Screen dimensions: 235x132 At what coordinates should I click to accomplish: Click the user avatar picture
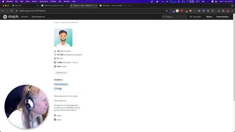coord(63,37)
